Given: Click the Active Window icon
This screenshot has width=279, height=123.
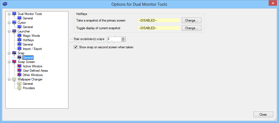Looking at the screenshot, I should pos(19,66).
